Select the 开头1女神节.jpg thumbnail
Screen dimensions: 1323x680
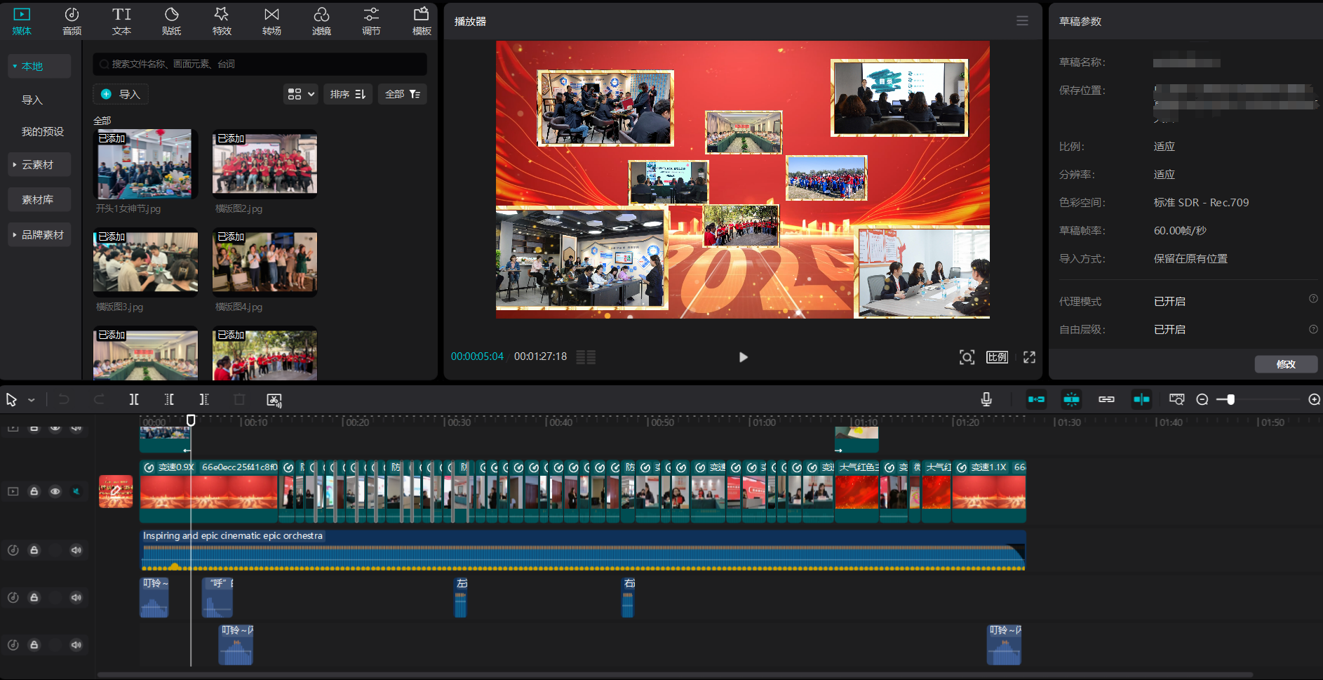click(x=145, y=164)
